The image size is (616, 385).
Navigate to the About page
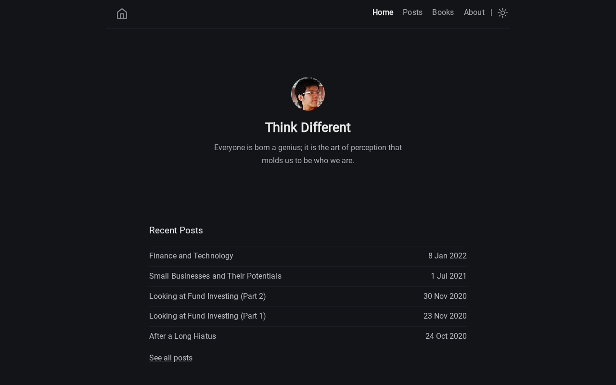(474, 13)
